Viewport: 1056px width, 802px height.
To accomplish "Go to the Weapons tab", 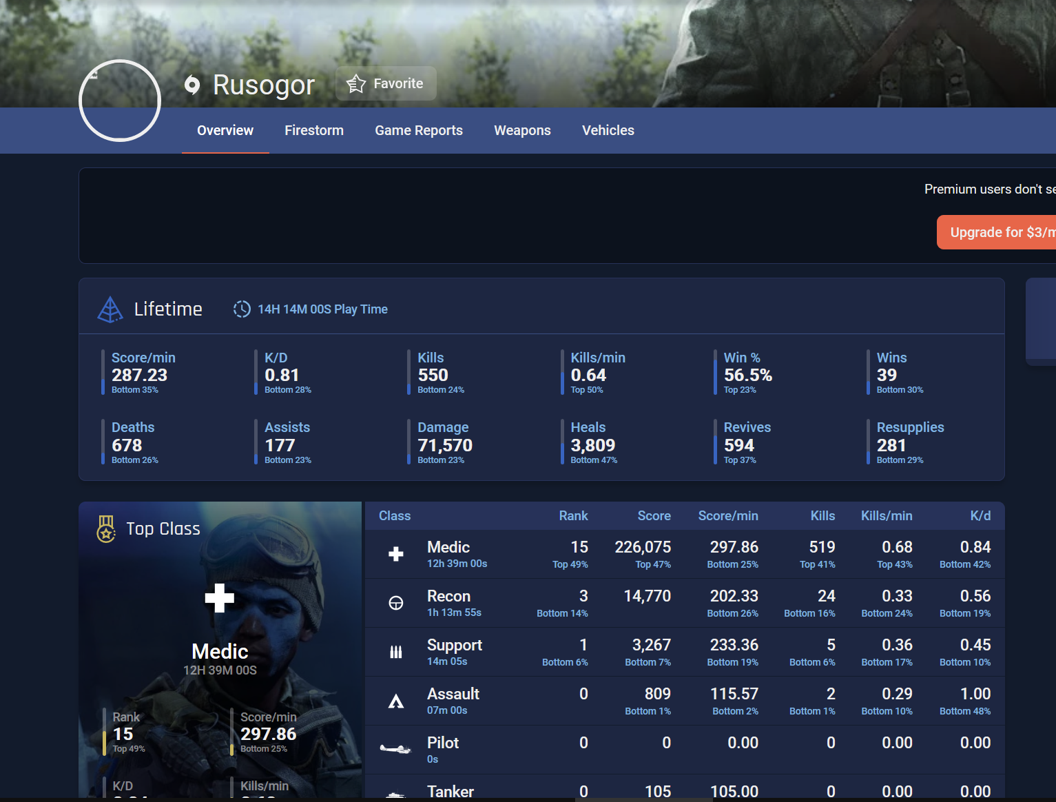I will [522, 130].
